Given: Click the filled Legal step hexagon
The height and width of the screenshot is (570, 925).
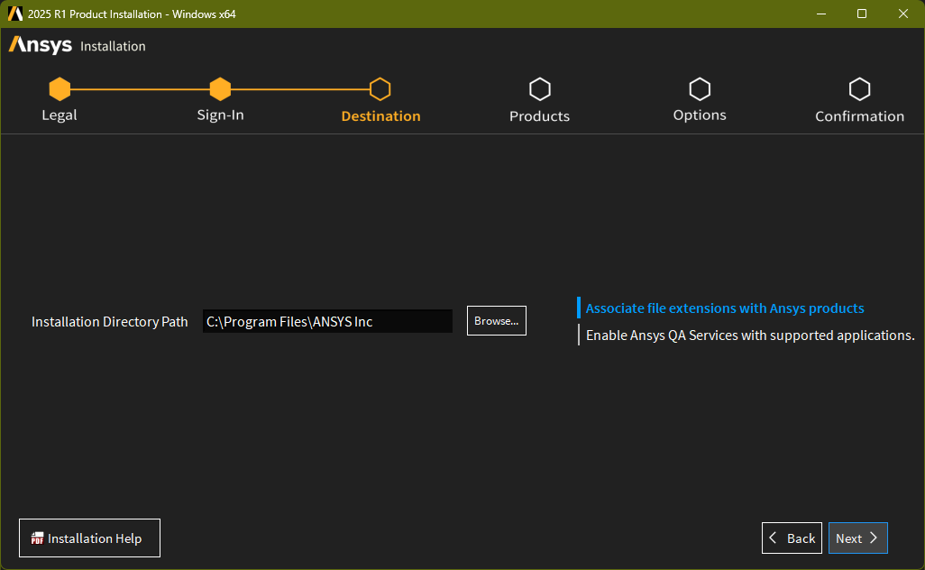Looking at the screenshot, I should tap(60, 89).
